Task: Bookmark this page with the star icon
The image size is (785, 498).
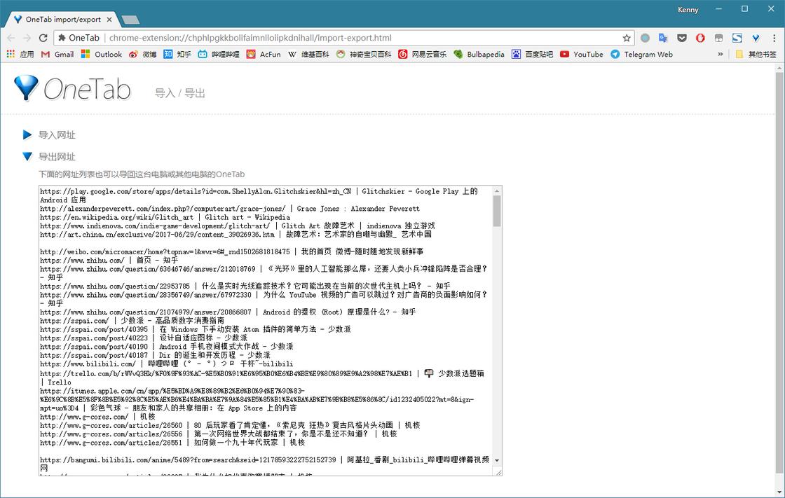Action: (x=627, y=38)
